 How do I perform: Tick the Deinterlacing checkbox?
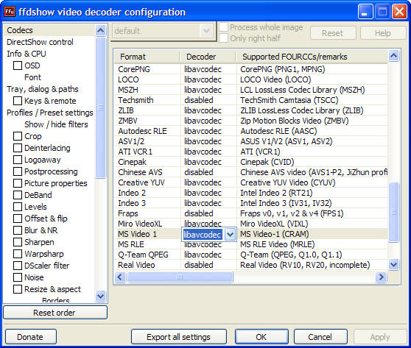pos(18,148)
